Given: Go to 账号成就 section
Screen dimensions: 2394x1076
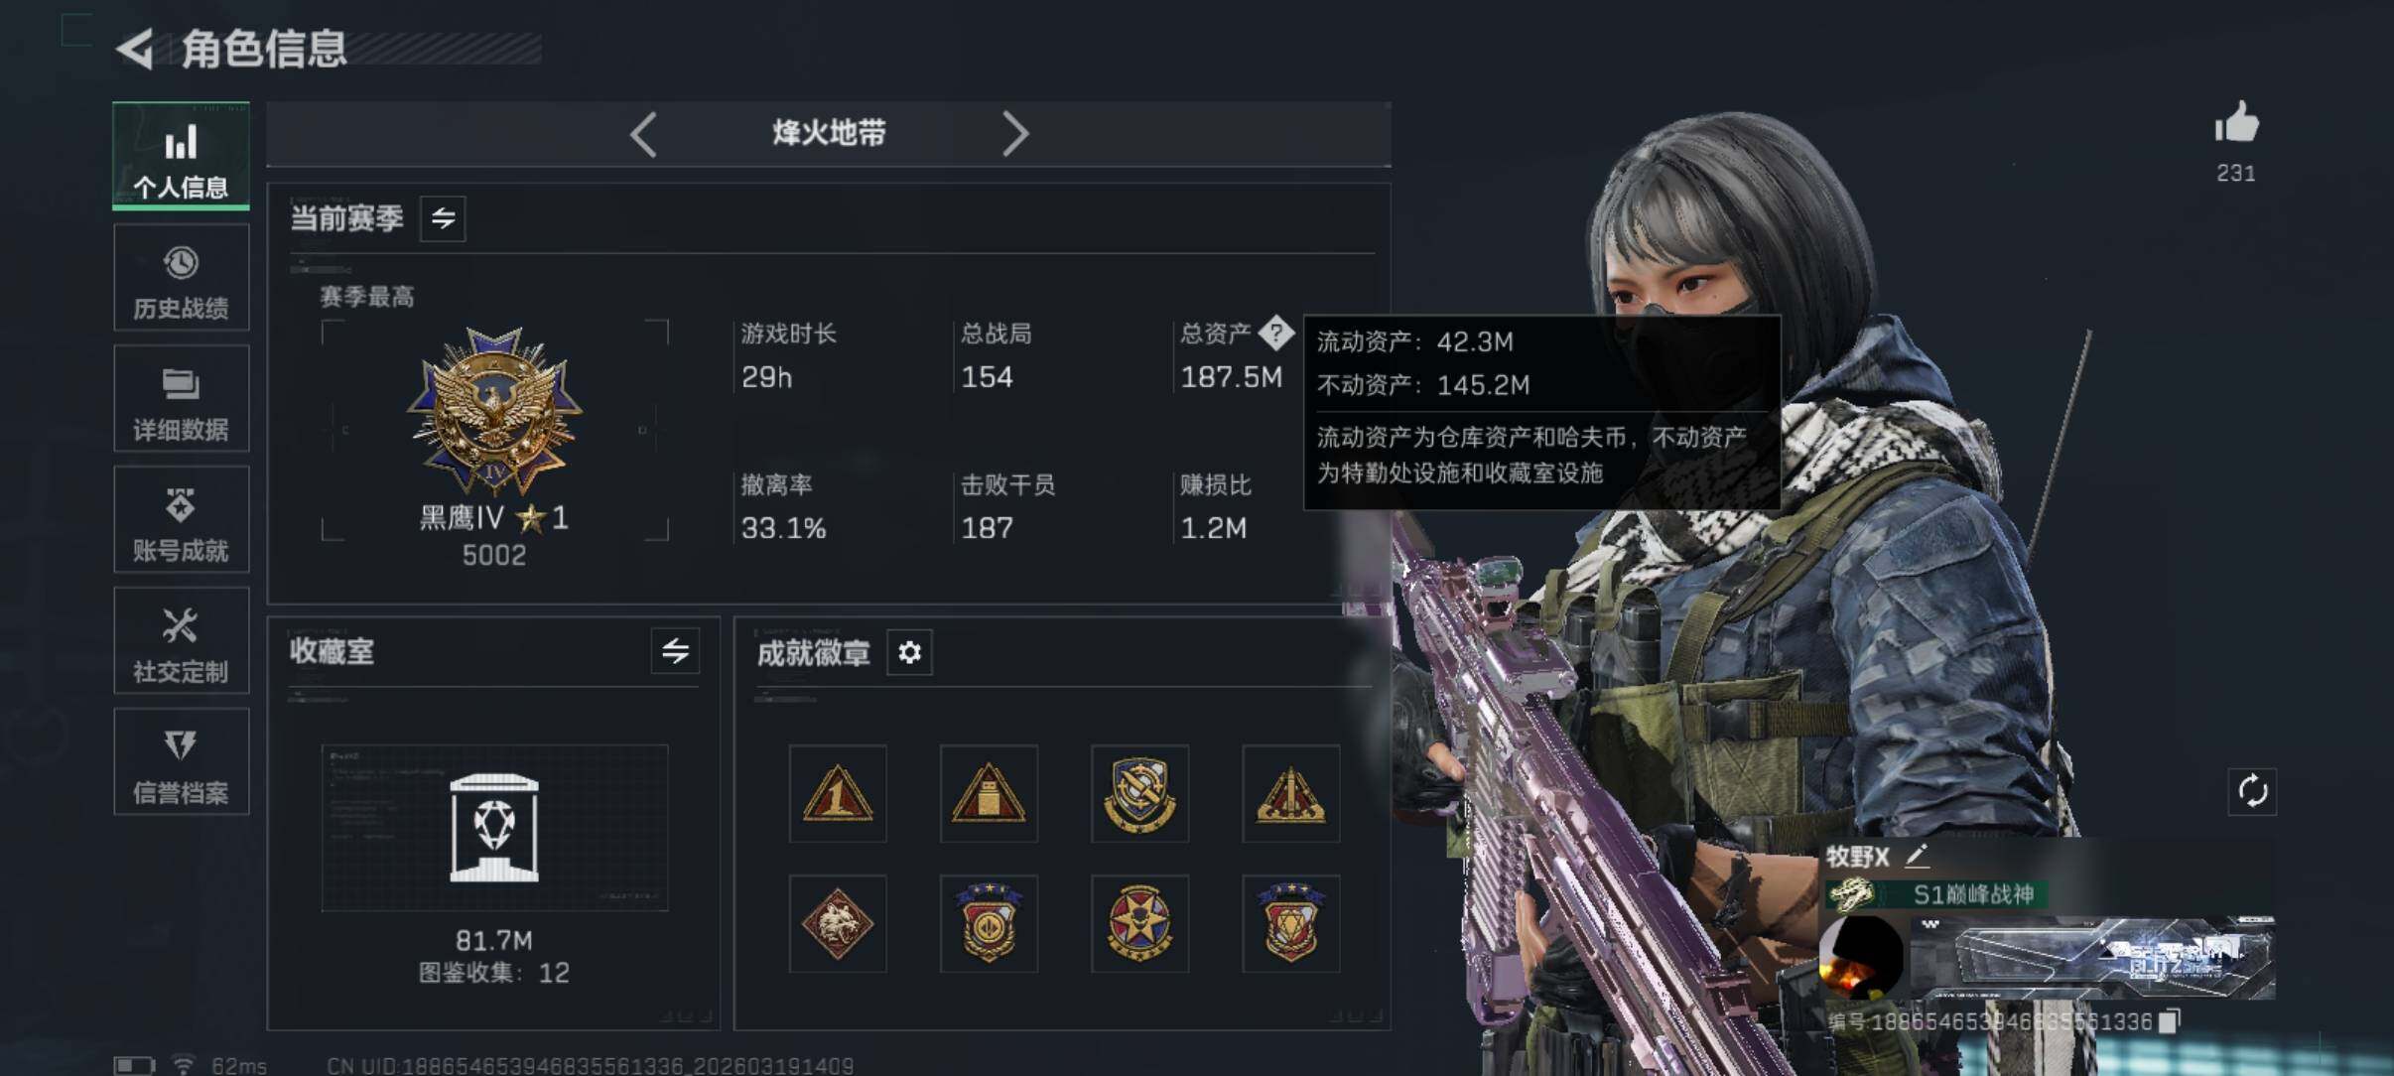Looking at the screenshot, I should pos(182,520).
